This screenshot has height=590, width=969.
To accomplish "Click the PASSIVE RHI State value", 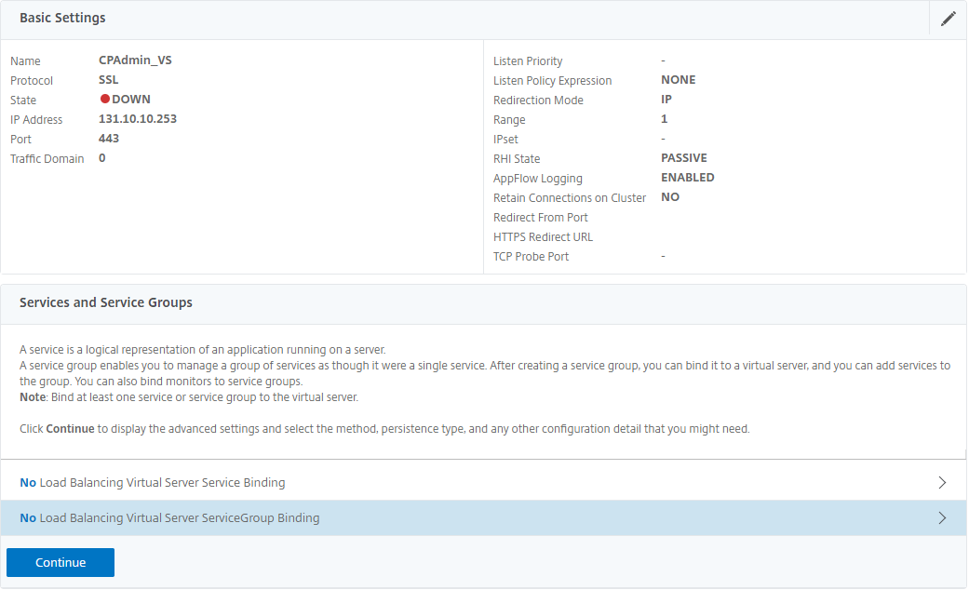I will point(683,158).
